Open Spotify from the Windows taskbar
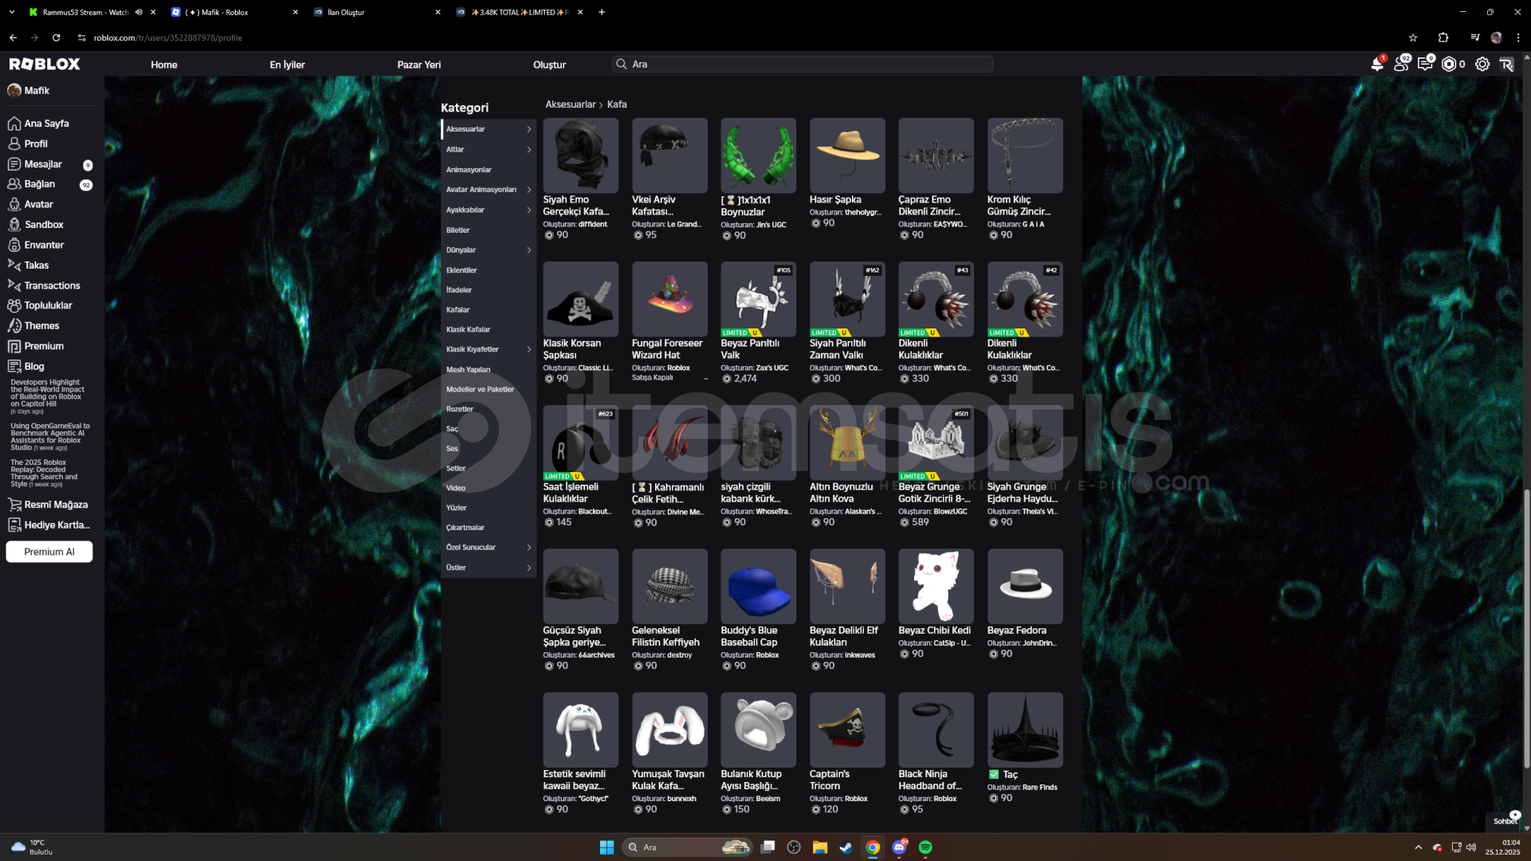The height and width of the screenshot is (861, 1531). click(925, 847)
